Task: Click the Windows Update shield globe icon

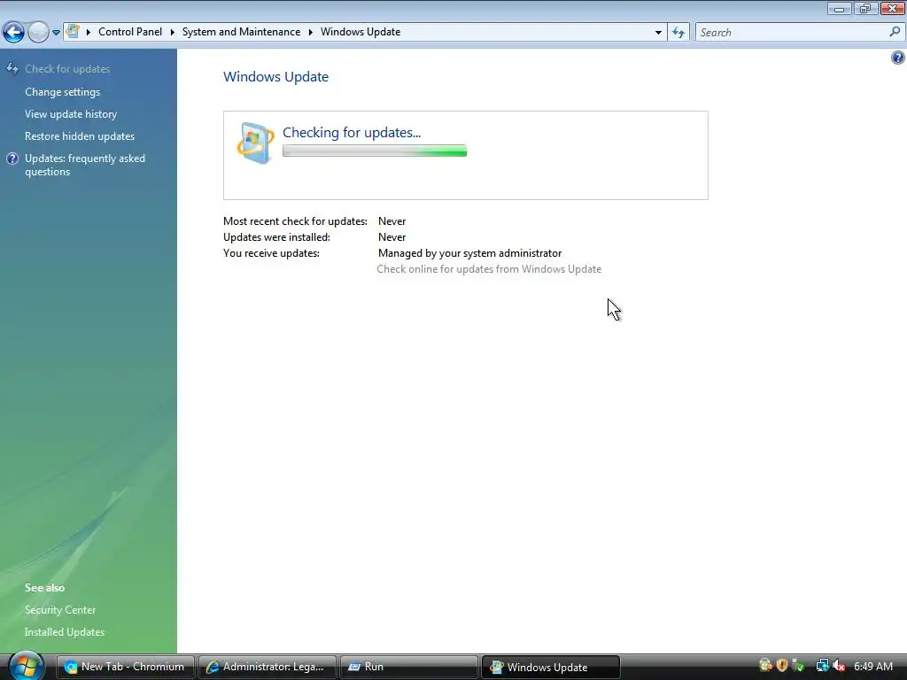Action: [x=255, y=143]
